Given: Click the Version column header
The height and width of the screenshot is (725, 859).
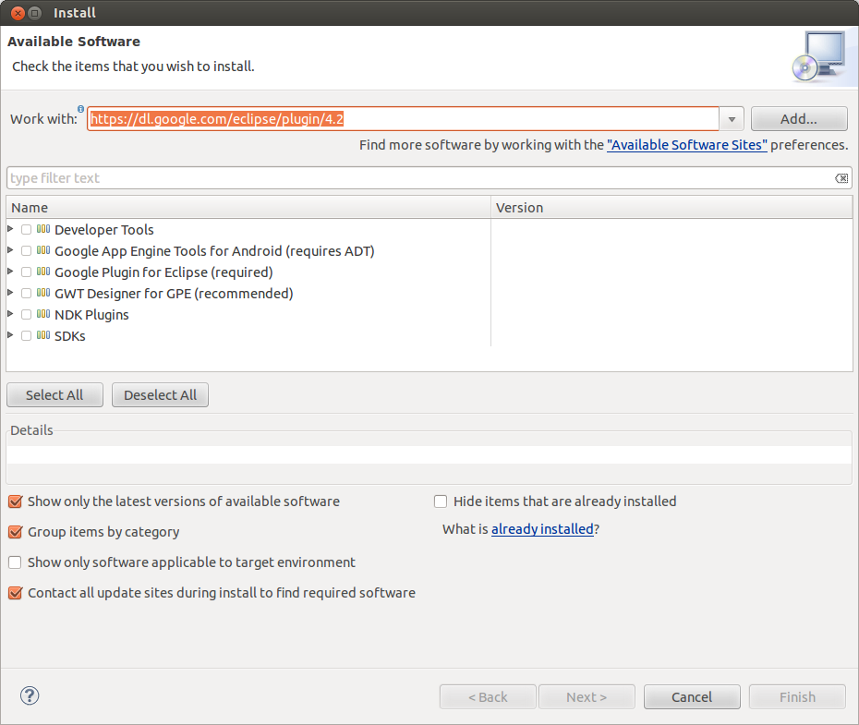Looking at the screenshot, I should 671,208.
